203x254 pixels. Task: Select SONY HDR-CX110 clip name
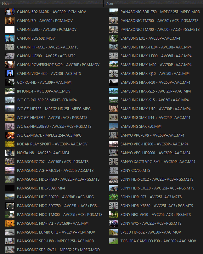tap(157, 188)
